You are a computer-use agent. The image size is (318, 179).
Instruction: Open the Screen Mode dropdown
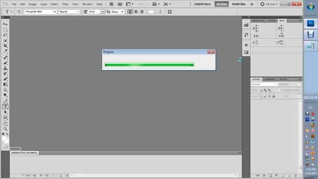click(167, 4)
